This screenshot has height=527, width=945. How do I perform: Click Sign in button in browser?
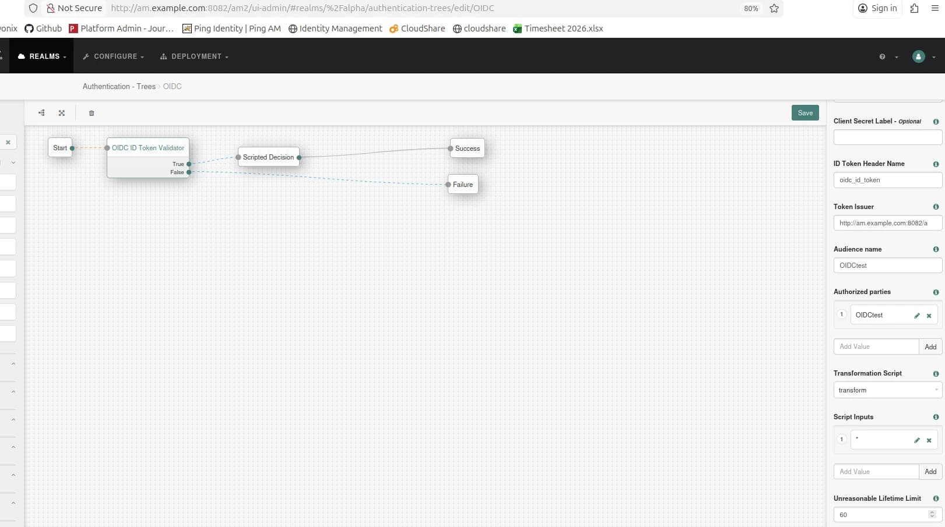[877, 8]
